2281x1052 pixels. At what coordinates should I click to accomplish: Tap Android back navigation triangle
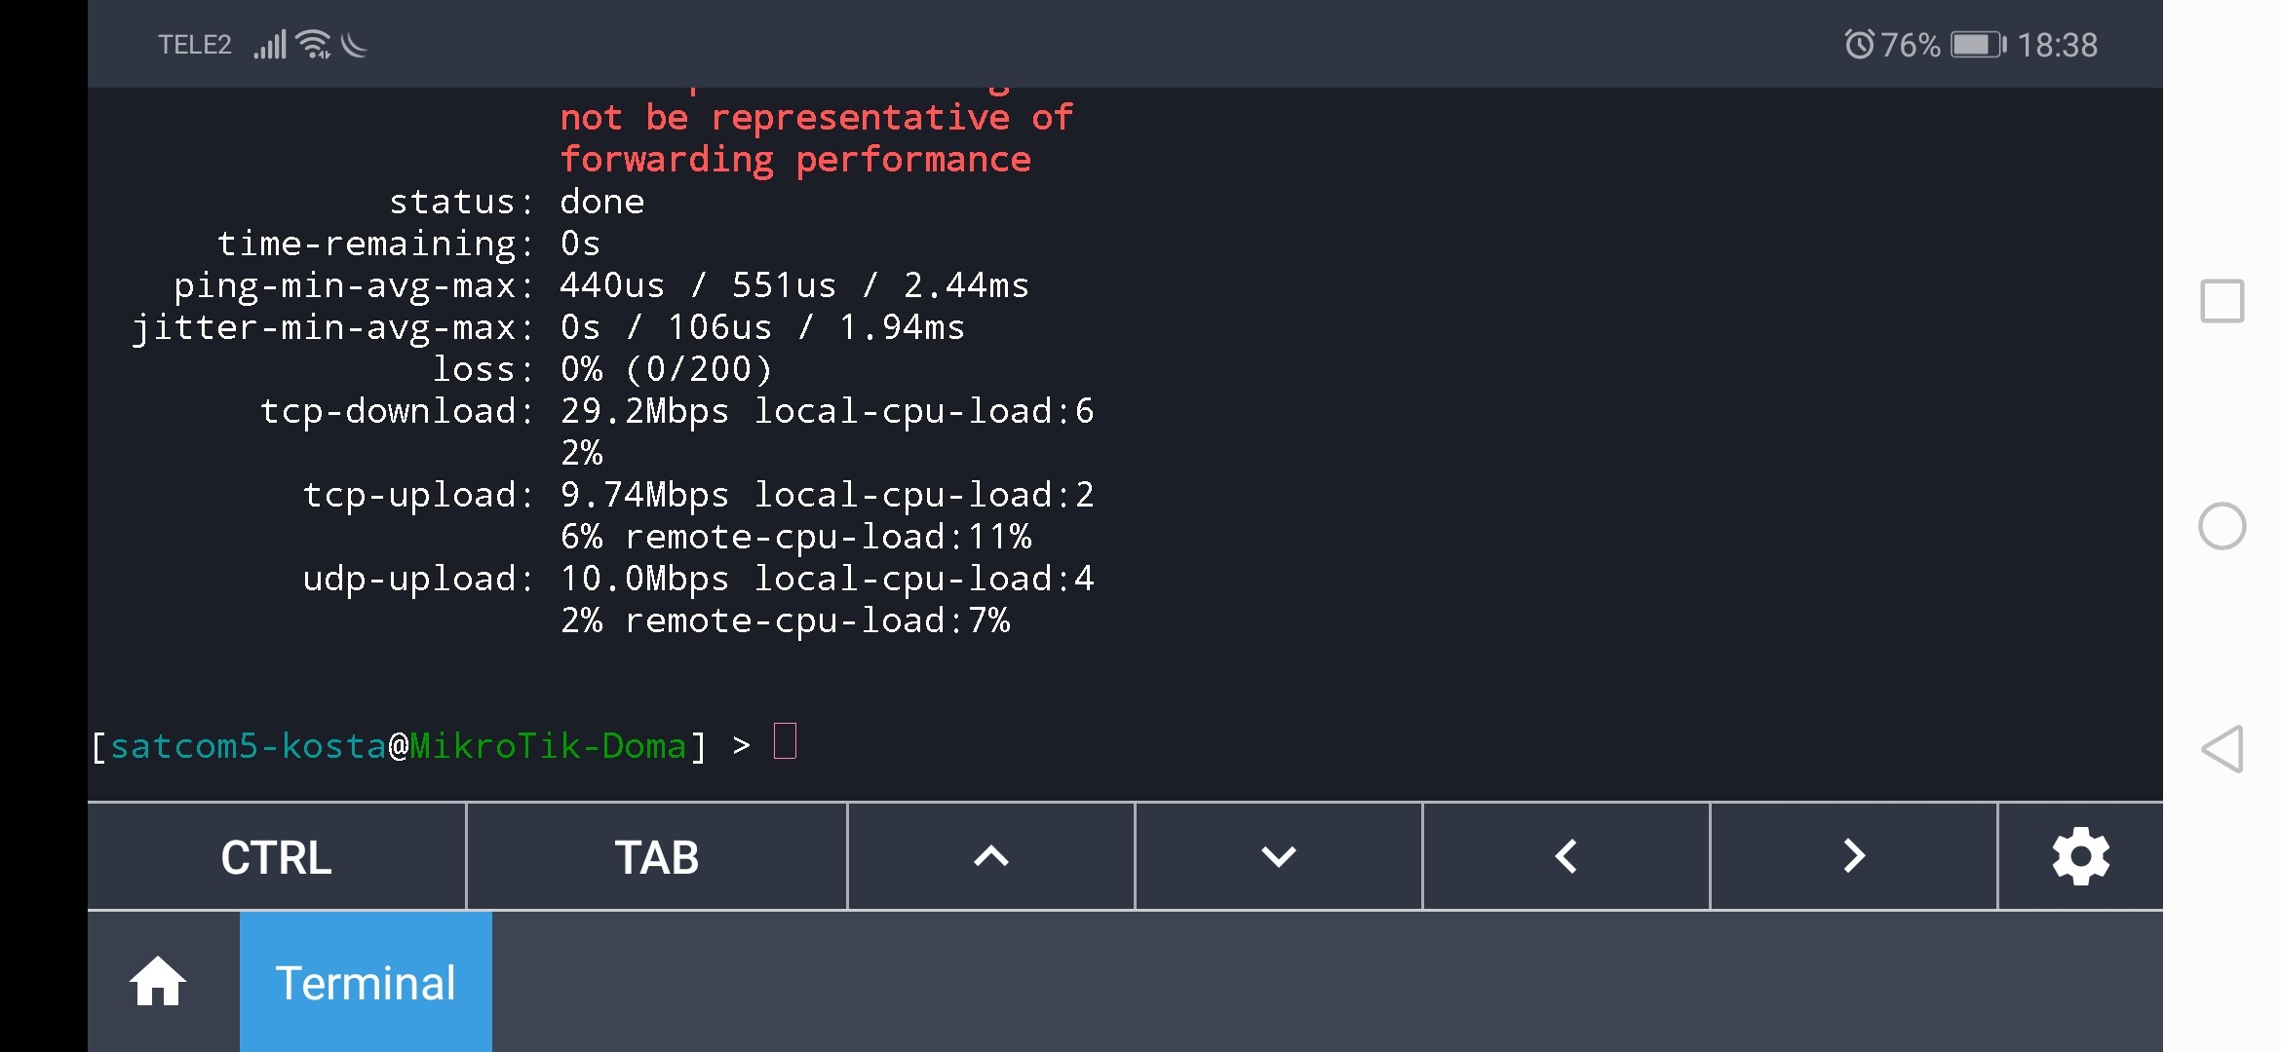[2223, 749]
